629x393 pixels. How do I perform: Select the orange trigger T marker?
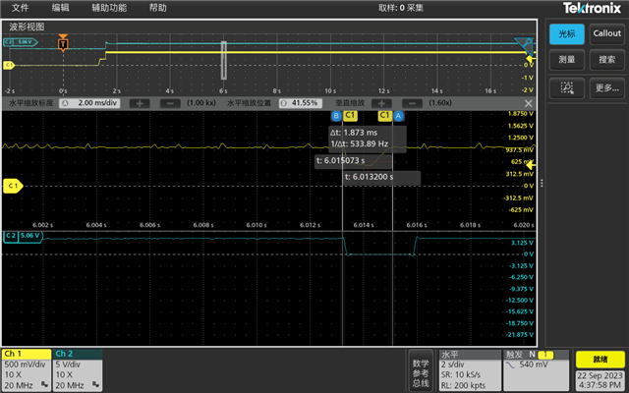point(63,43)
